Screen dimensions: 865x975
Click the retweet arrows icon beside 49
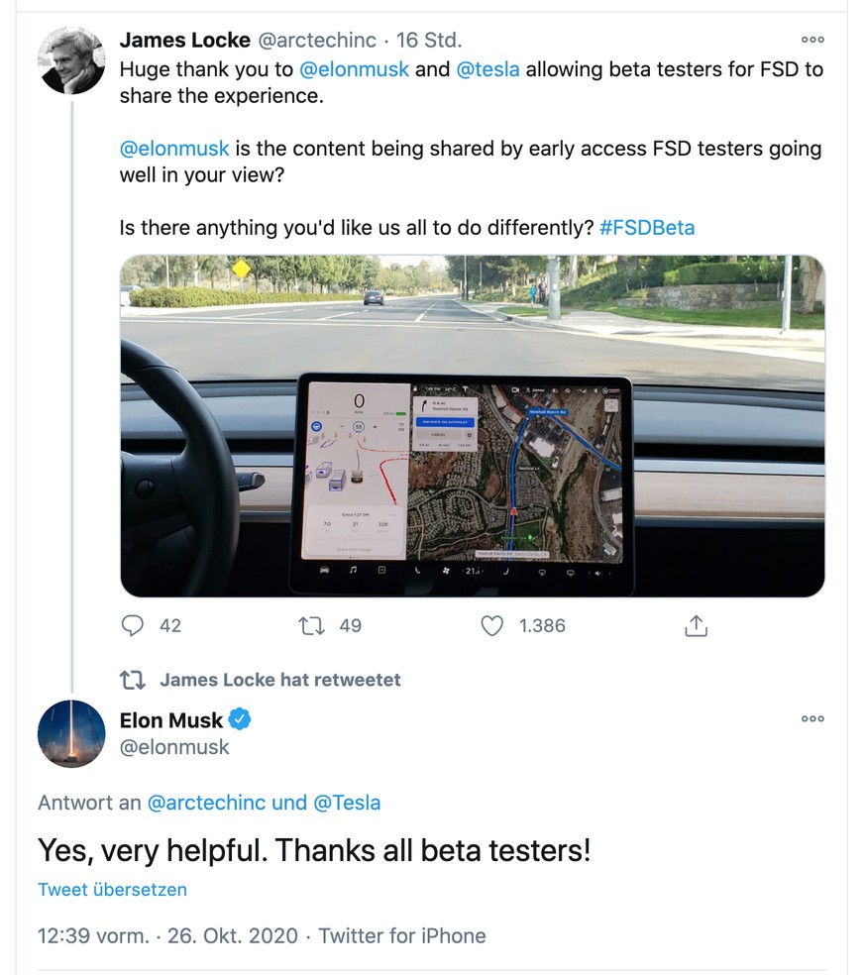(x=311, y=625)
